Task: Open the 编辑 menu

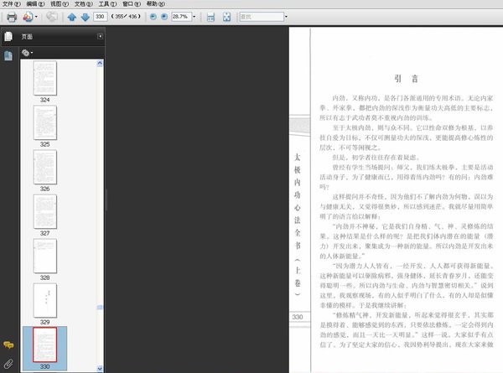Action: [35, 4]
